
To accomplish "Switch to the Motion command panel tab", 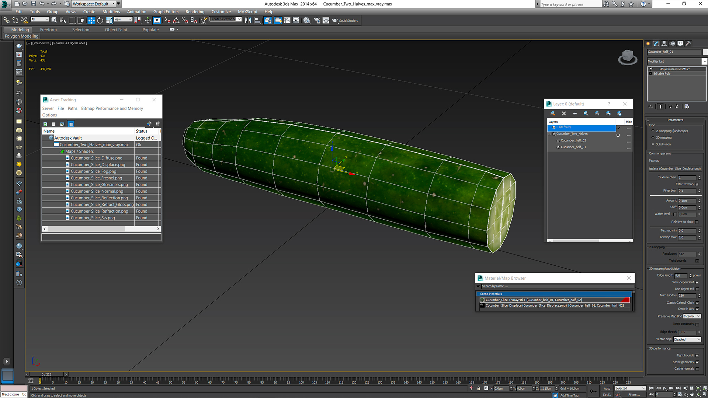I will point(673,43).
